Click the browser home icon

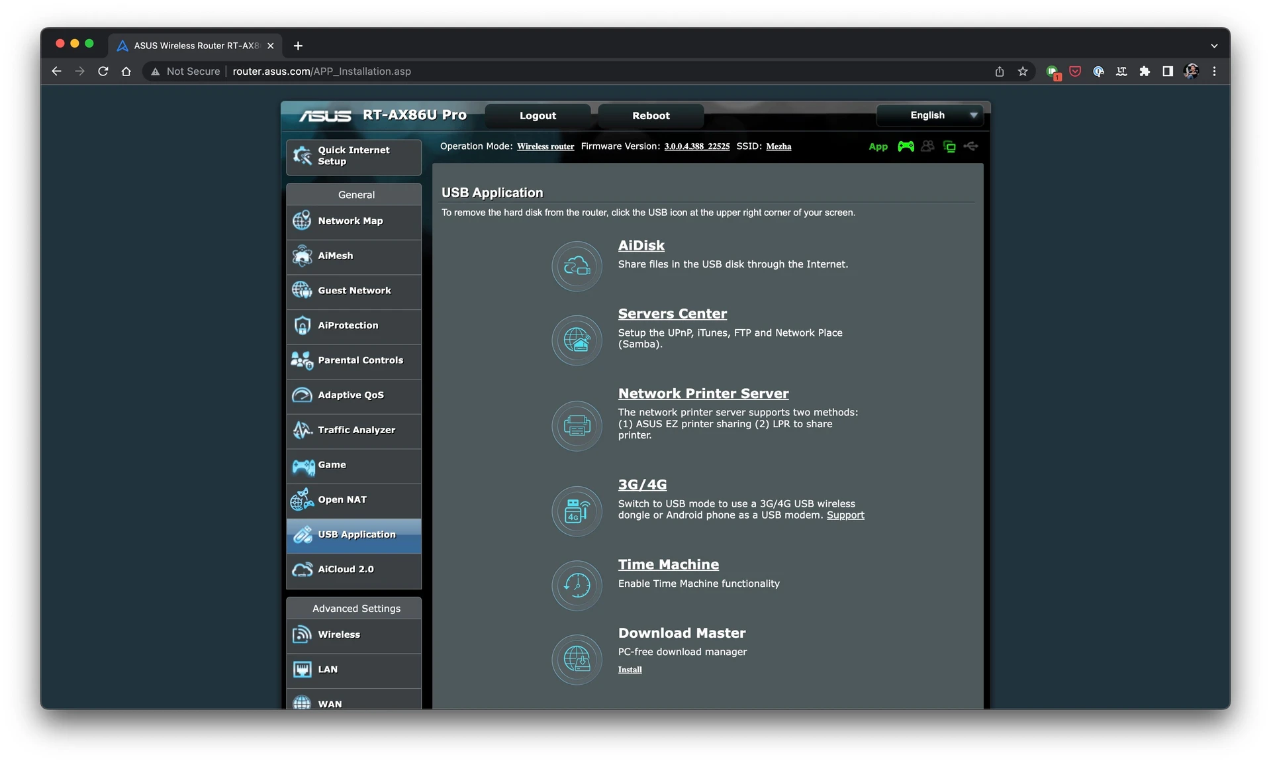126,72
